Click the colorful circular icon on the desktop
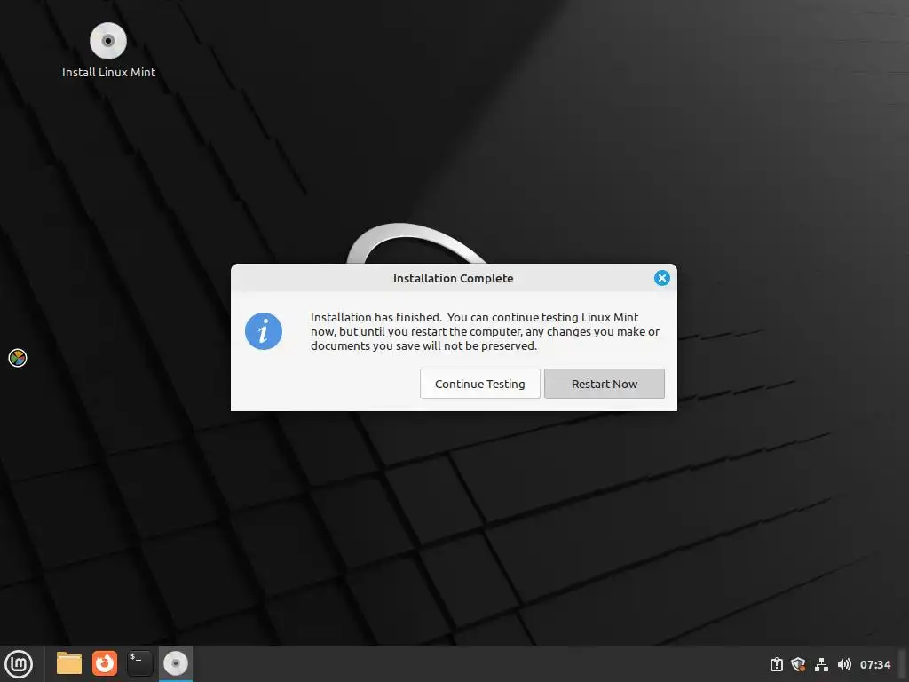 18,358
